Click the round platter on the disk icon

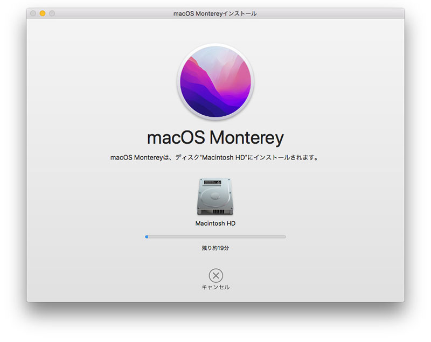click(214, 195)
